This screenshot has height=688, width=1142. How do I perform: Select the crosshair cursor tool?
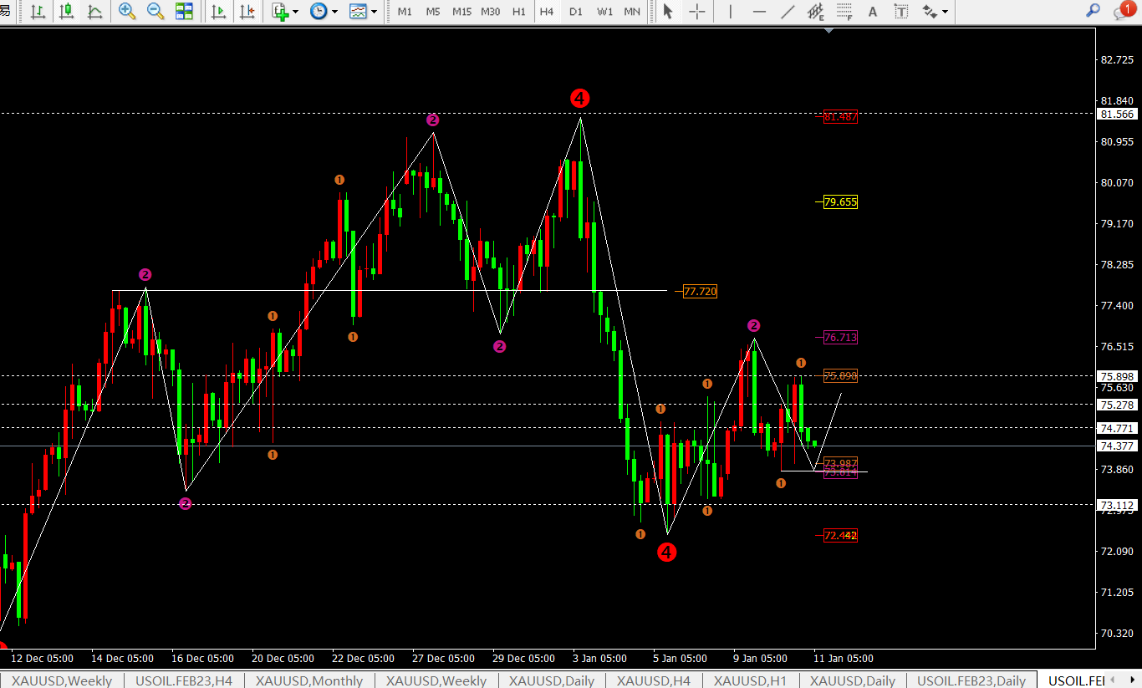pyautogui.click(x=696, y=12)
